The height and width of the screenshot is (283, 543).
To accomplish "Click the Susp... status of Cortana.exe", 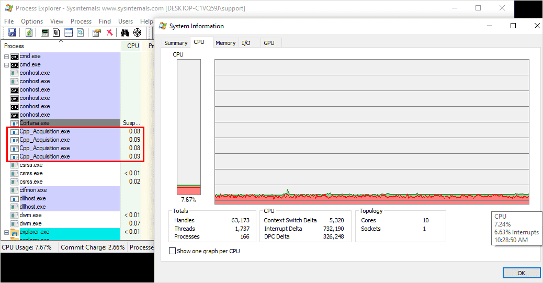I will click(132, 123).
